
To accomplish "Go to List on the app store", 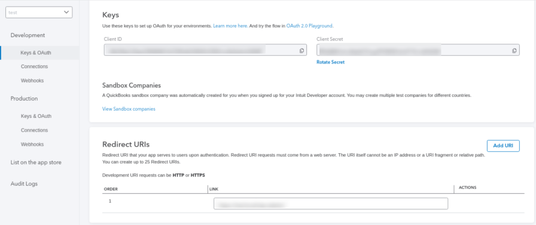I will [x=36, y=162].
